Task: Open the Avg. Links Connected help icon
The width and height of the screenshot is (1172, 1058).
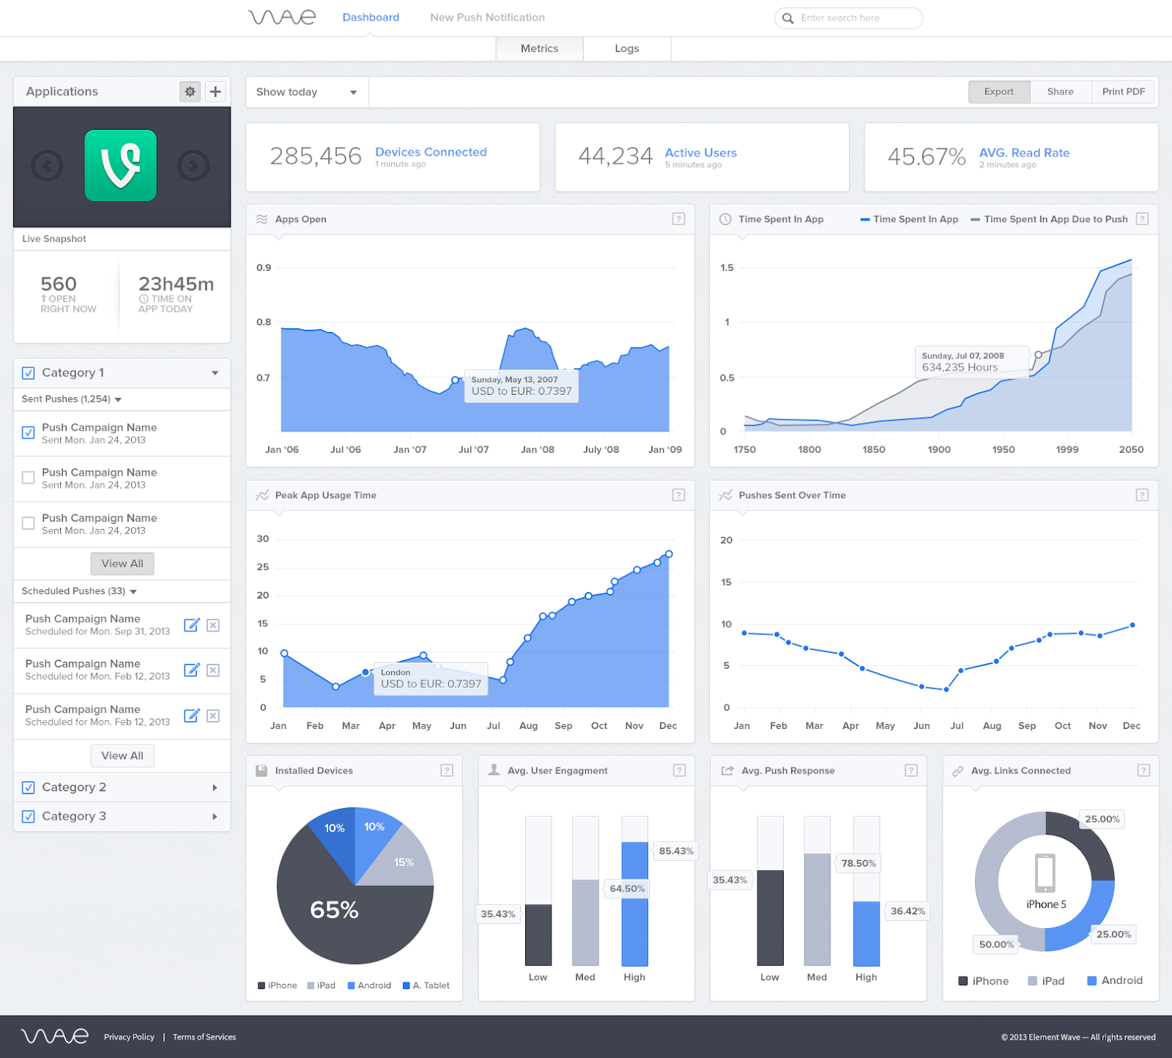Action: pyautogui.click(x=1143, y=770)
